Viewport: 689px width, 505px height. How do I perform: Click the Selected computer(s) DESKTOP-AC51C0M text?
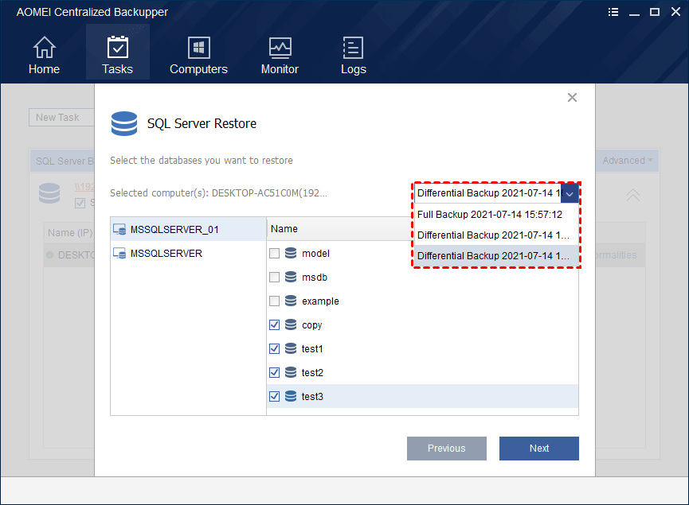tap(218, 193)
